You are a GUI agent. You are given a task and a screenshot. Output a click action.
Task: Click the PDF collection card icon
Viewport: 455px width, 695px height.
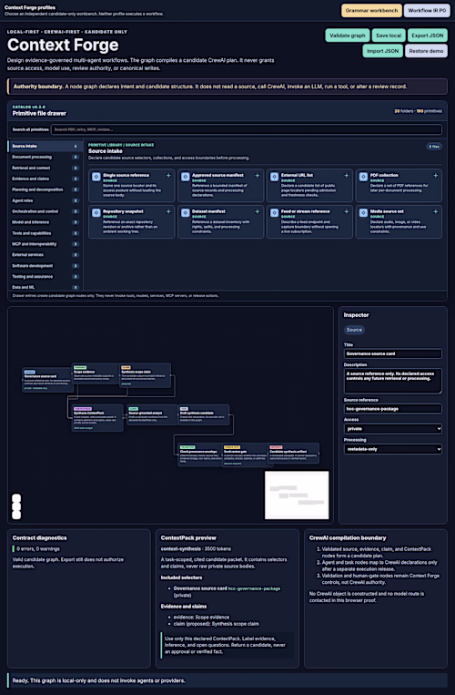pos(363,177)
